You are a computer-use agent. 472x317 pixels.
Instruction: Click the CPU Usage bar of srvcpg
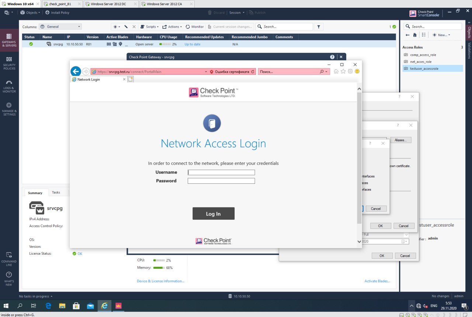tap(165, 44)
